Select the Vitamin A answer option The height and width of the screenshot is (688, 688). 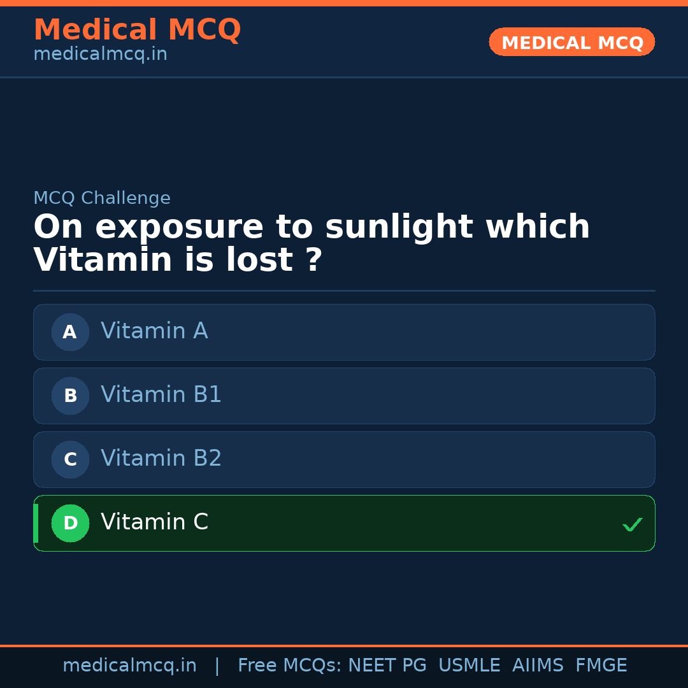(x=344, y=332)
